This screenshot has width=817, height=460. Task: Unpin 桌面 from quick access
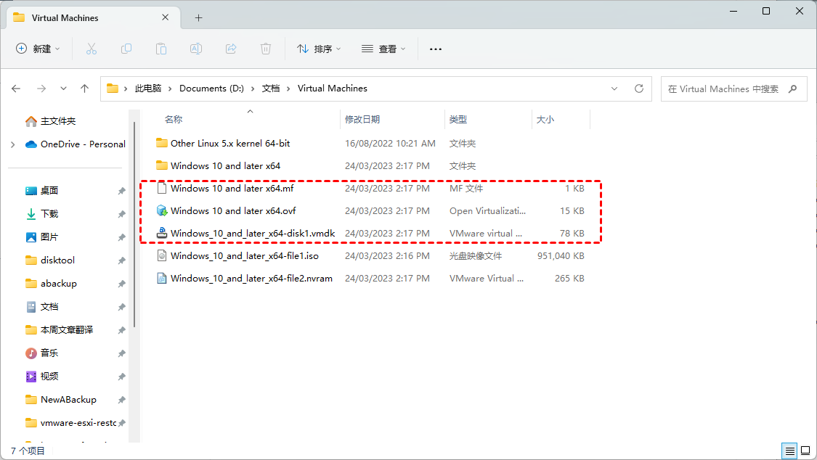(x=121, y=191)
